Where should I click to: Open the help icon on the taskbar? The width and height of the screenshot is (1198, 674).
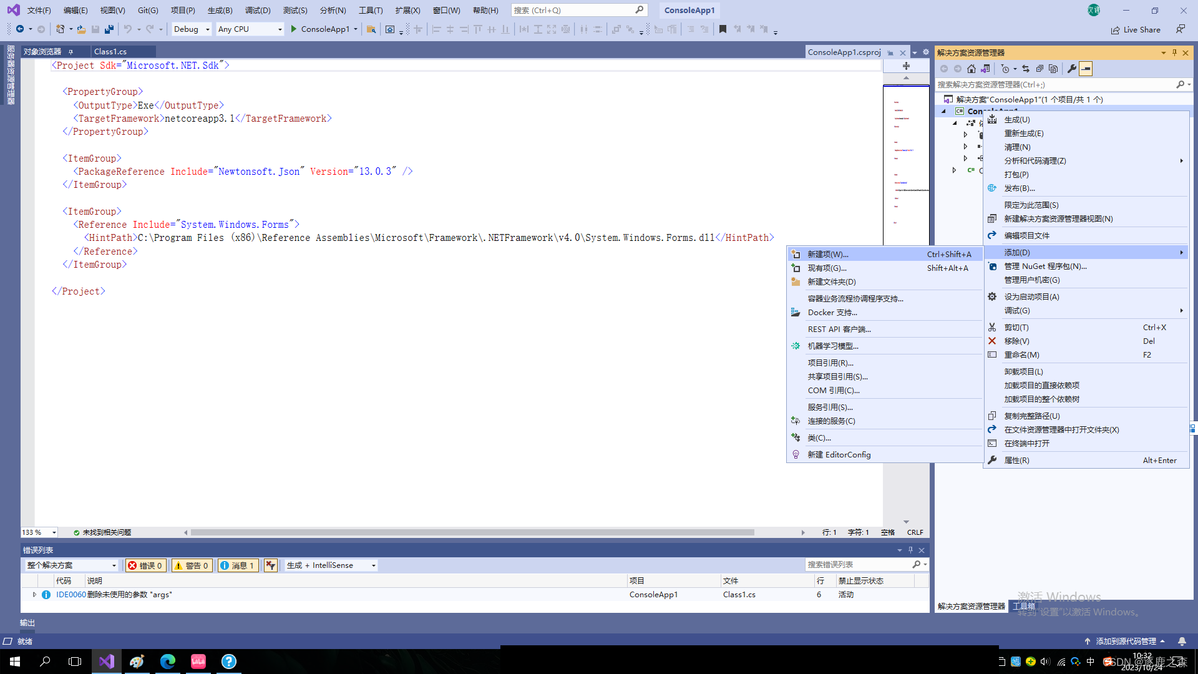[229, 661]
